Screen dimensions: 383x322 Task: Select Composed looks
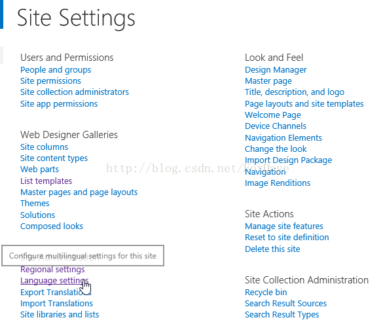click(52, 226)
